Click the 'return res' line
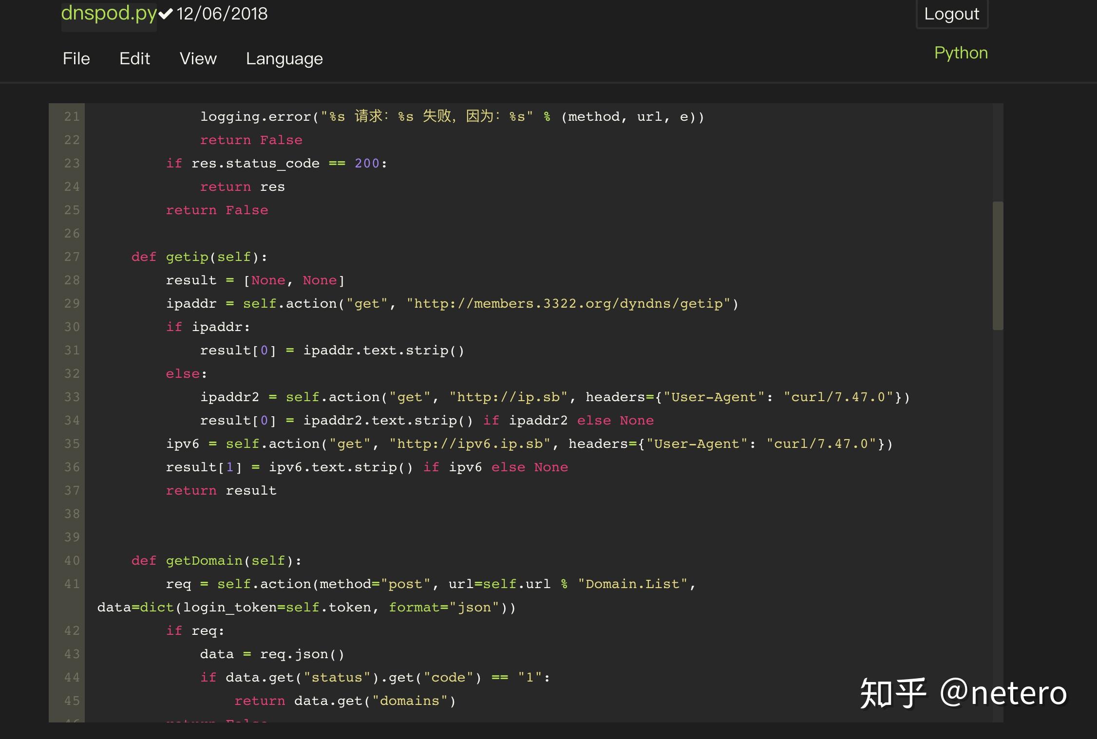The height and width of the screenshot is (739, 1097). click(243, 187)
